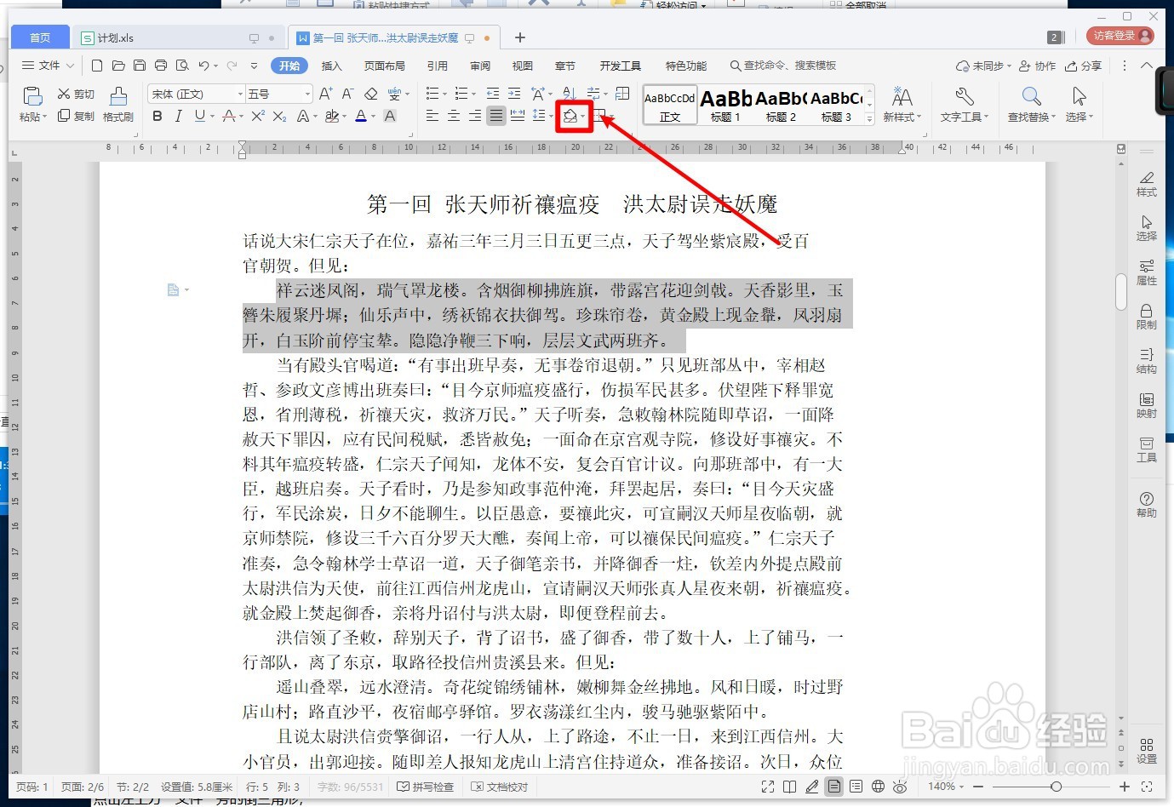The image size is (1174, 807).
Task: Open the Help (帮助) sidebar icon
Action: (1147, 505)
